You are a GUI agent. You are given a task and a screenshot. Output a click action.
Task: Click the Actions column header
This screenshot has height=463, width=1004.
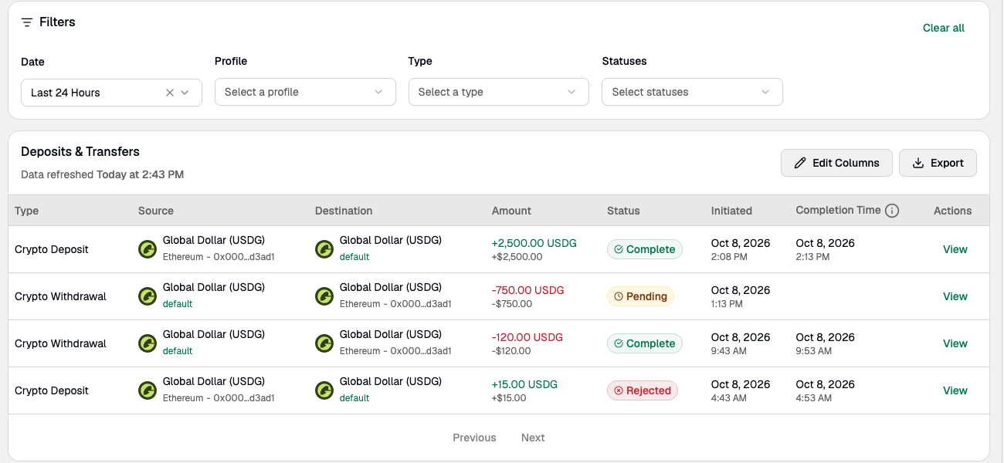952,211
